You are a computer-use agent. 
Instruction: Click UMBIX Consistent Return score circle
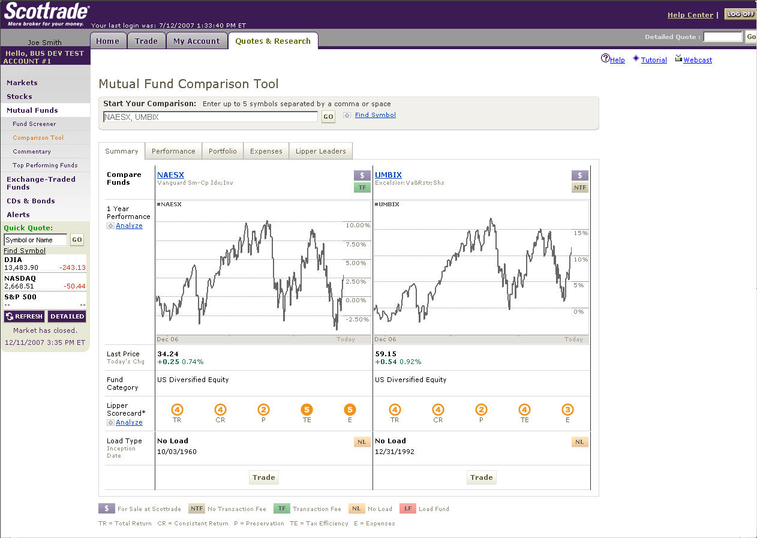438,410
